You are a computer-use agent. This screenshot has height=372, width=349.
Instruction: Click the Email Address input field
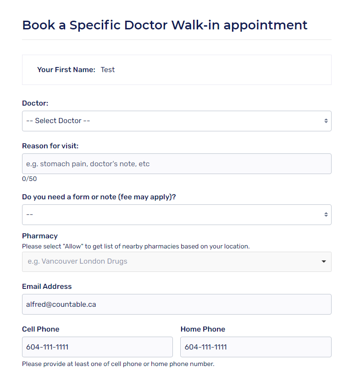coord(177,304)
